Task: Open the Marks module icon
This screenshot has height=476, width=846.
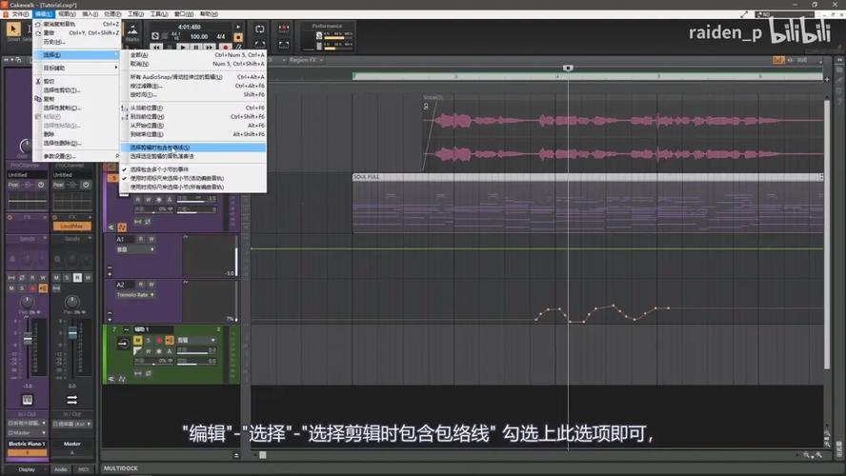Action: click(132, 31)
